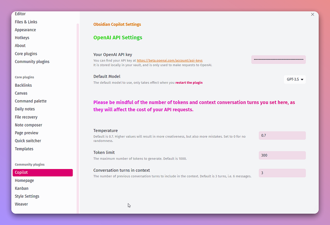Click the Temperature input showing 0.7

coord(282,135)
